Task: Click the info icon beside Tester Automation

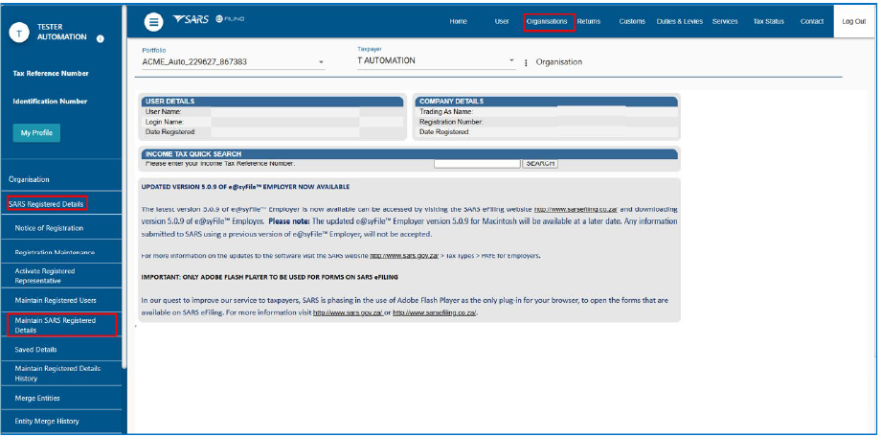Action: pos(101,39)
